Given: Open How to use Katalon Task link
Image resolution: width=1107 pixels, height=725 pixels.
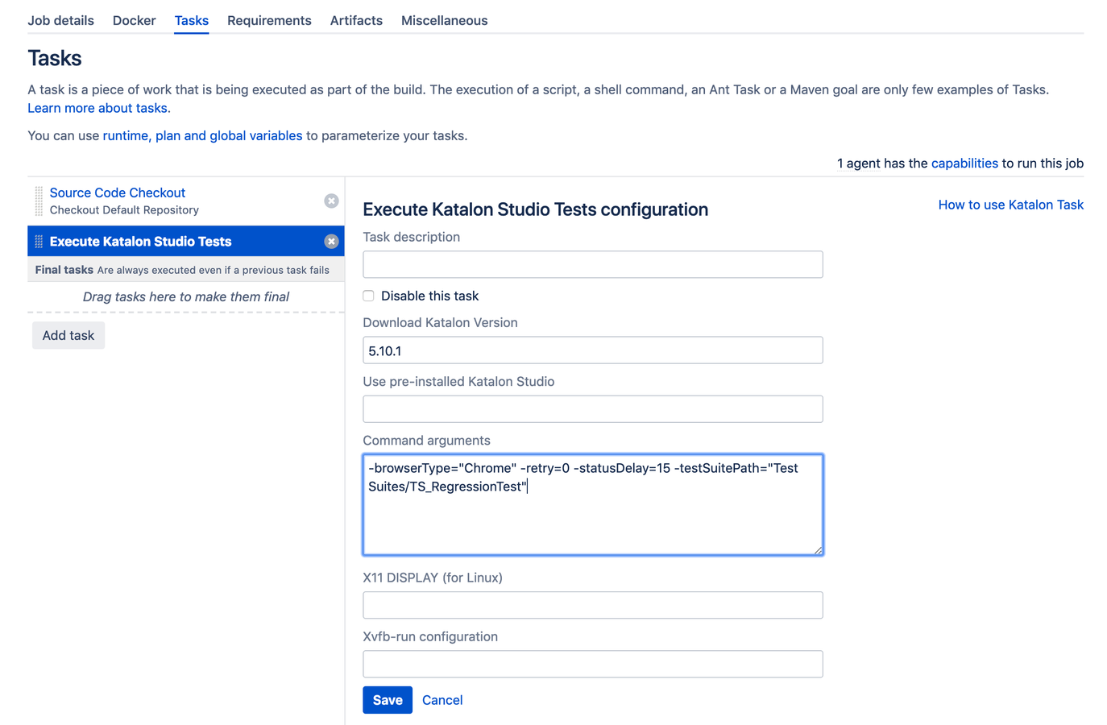Looking at the screenshot, I should 1010,205.
